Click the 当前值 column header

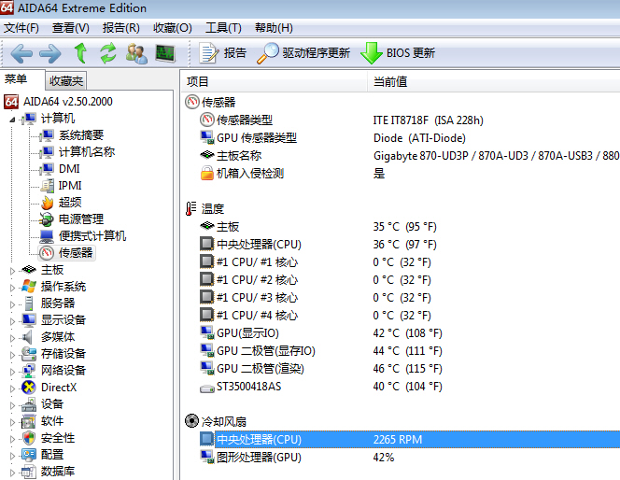(494, 81)
